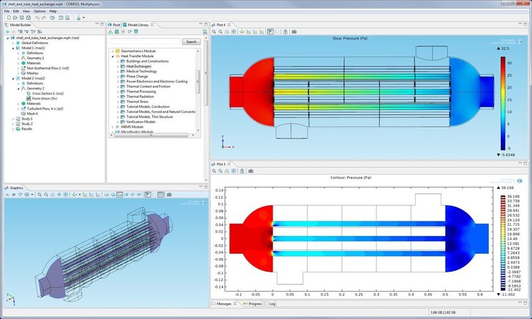Click Zoom Extents icon in Plot 4 toolbar
This screenshot has height=319, width=532.
[234, 31]
